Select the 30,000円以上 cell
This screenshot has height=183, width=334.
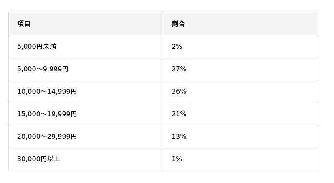[x=86, y=159]
